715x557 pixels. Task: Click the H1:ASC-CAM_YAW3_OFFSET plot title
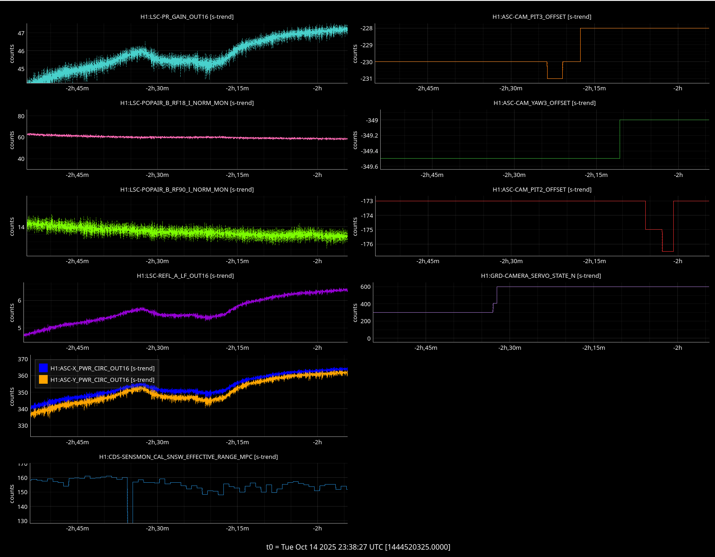(x=544, y=103)
